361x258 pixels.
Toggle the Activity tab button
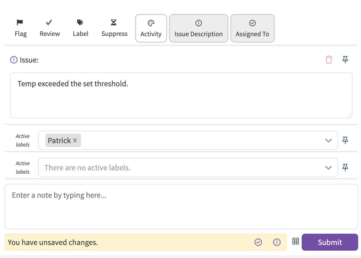[x=151, y=28]
